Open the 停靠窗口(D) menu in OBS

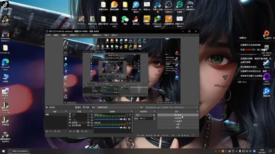click(x=74, y=35)
